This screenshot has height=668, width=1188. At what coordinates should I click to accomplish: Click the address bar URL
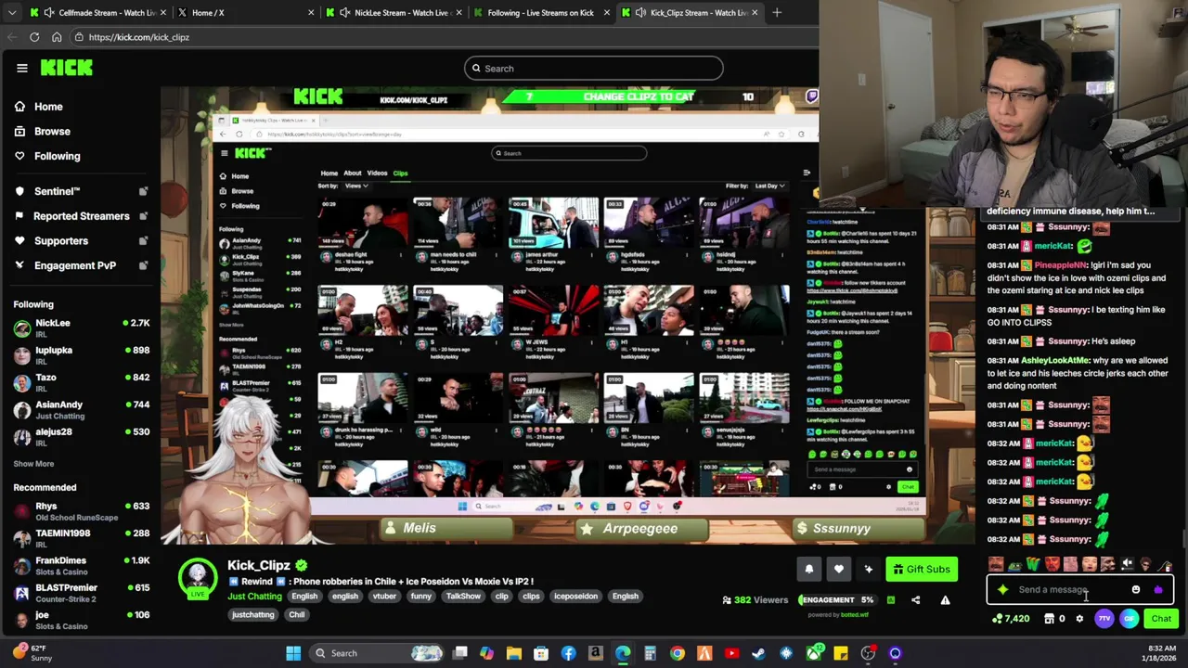click(x=139, y=37)
